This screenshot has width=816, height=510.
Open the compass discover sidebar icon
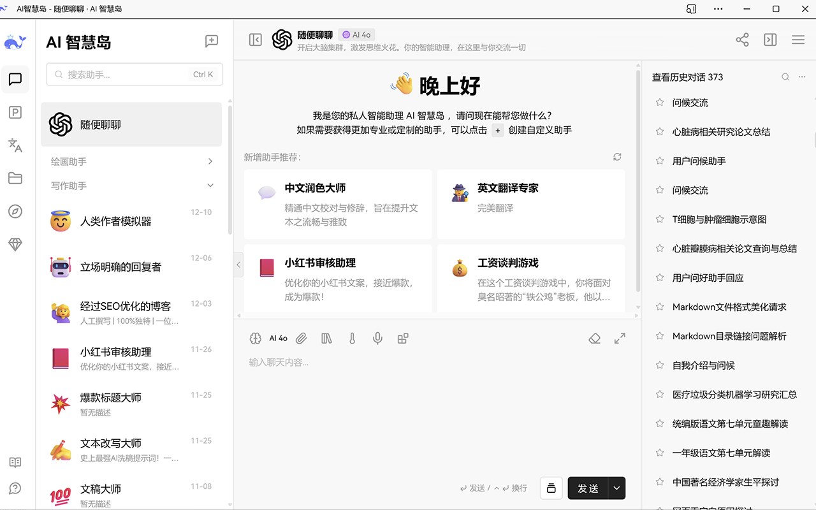[15, 212]
